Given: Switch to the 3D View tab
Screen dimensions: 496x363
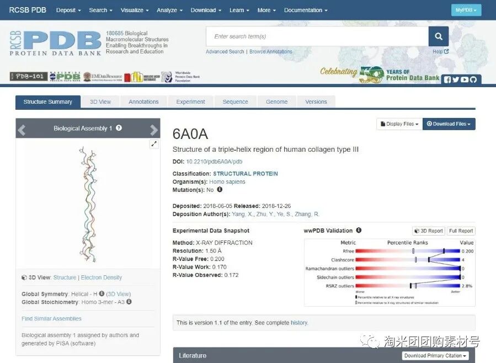Looking at the screenshot, I should [x=100, y=102].
